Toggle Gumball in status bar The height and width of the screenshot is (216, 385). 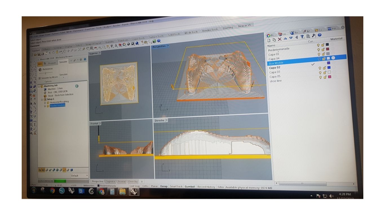[x=190, y=186]
